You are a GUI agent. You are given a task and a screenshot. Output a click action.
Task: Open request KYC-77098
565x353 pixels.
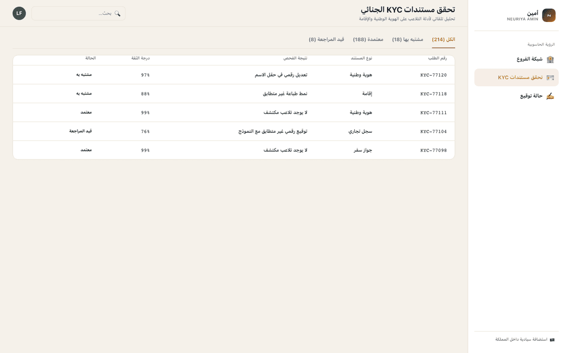click(x=434, y=150)
